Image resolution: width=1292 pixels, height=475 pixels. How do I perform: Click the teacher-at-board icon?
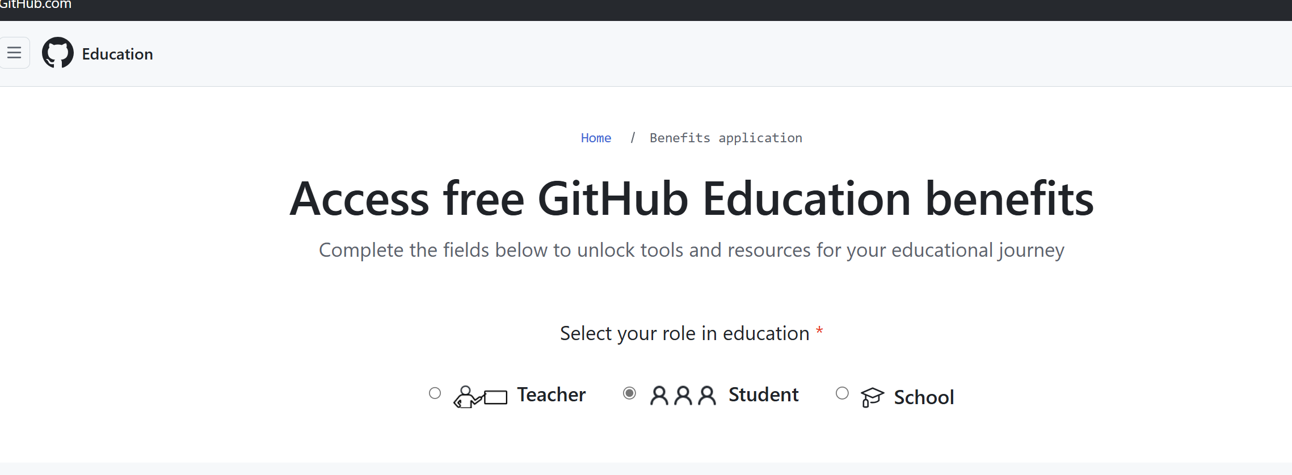[480, 396]
